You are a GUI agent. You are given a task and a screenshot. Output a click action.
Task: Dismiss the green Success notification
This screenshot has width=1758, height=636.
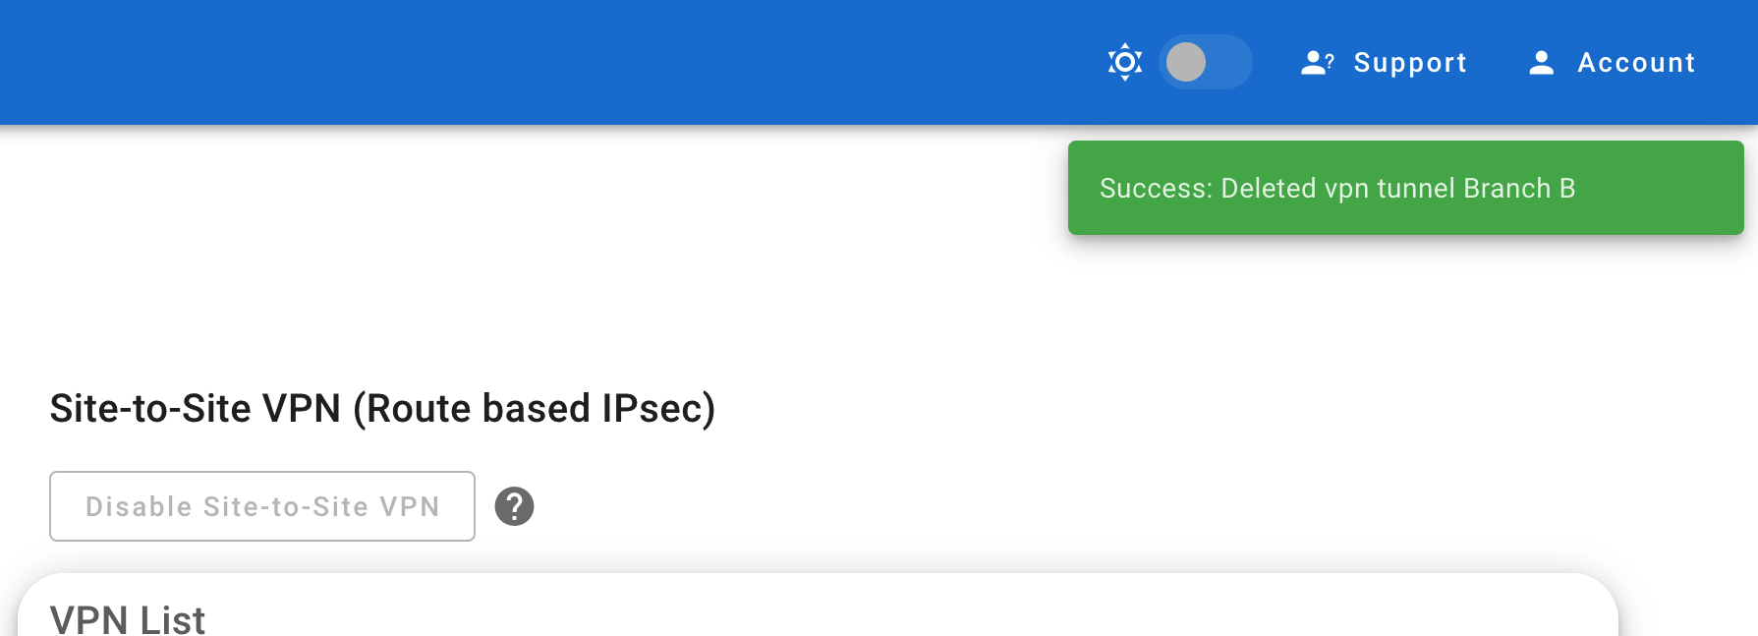(x=1405, y=188)
